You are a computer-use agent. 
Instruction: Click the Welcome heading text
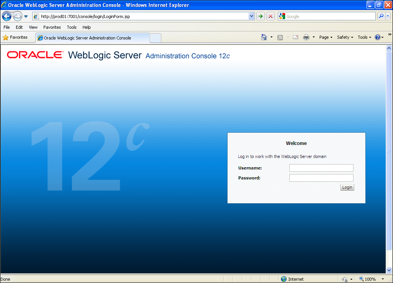tap(296, 143)
